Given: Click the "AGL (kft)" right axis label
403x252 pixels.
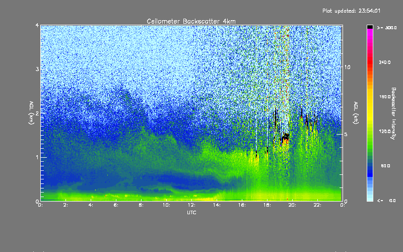Looking at the screenshot, I should tap(356, 113).
